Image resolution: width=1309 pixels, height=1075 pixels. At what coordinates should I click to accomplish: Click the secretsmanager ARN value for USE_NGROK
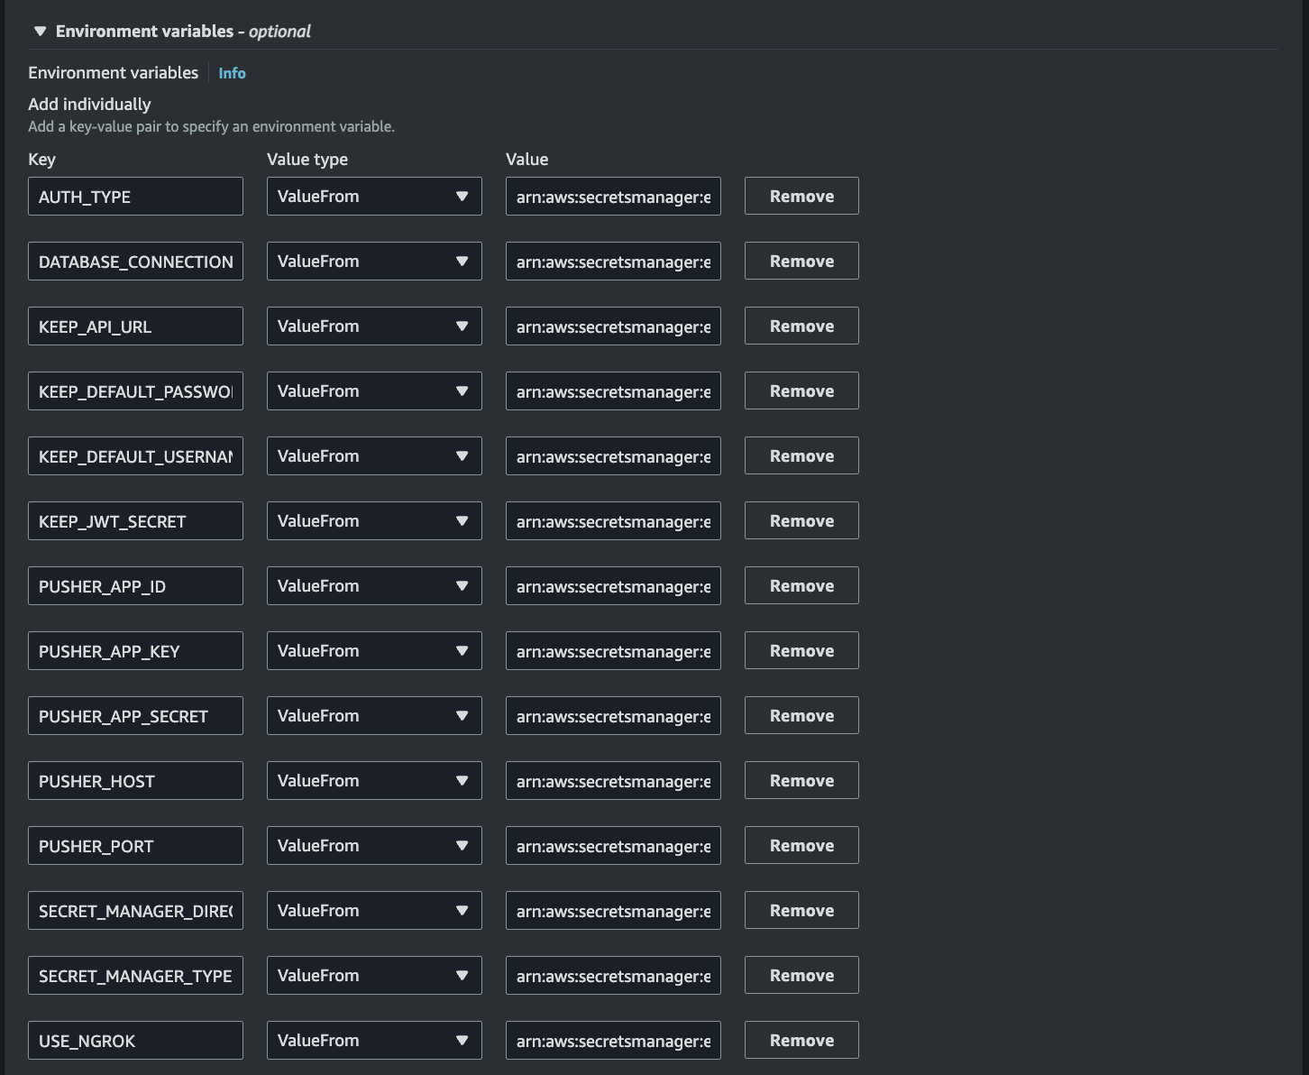pos(612,1040)
